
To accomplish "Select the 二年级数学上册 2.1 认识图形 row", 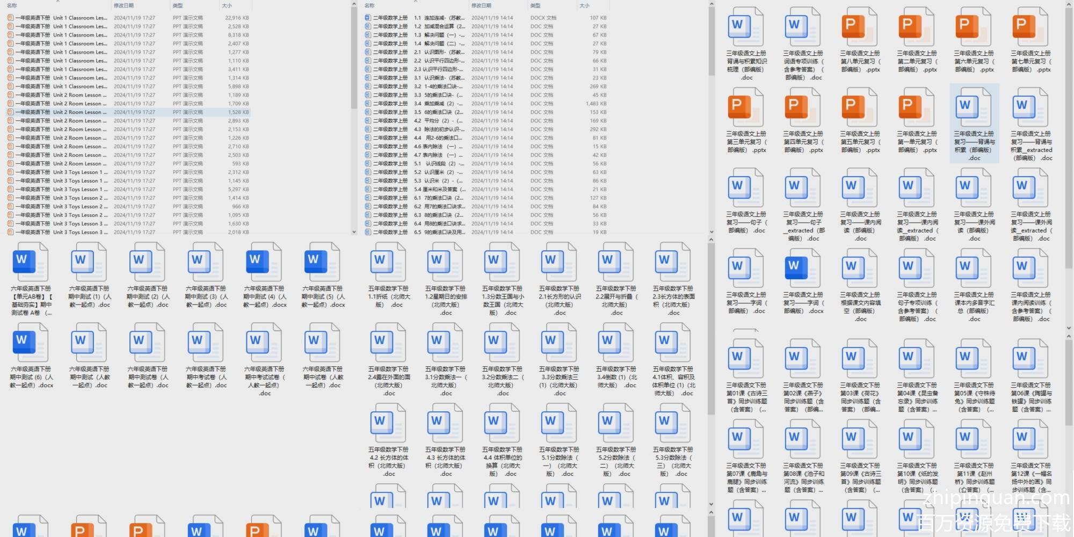I will (x=486, y=52).
